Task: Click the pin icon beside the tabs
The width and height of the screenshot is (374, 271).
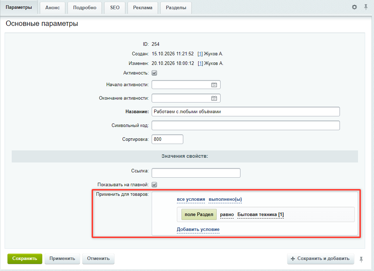Action: click(x=365, y=7)
